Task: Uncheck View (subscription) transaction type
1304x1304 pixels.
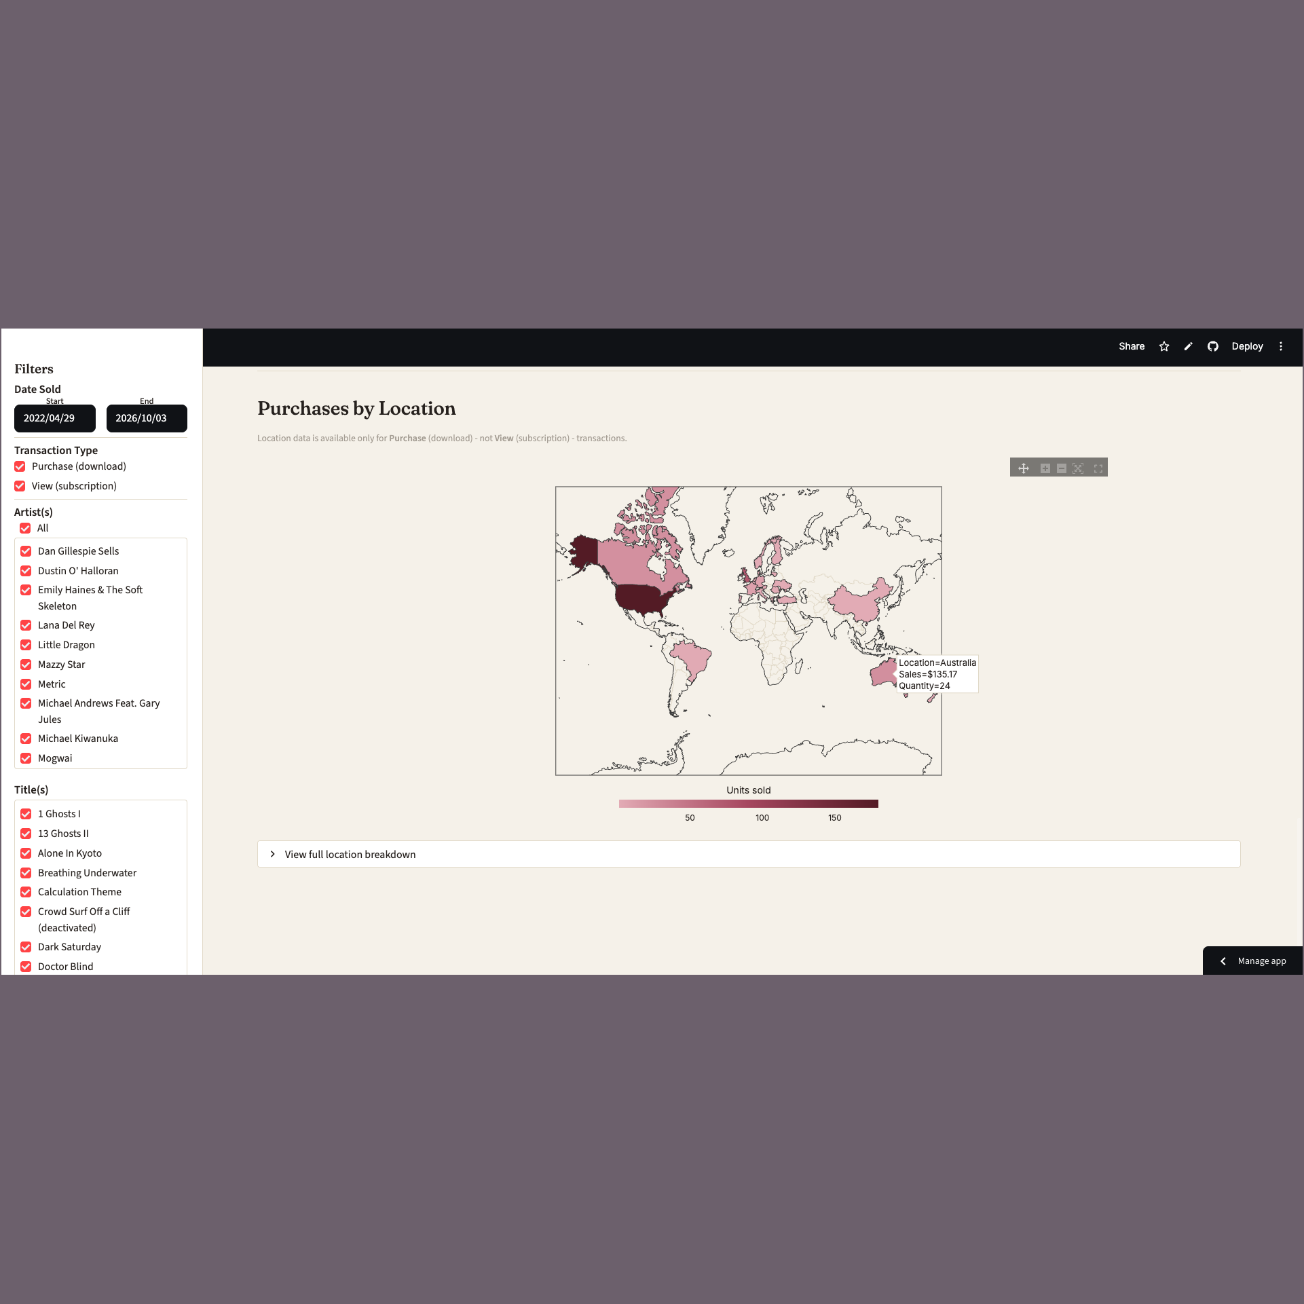Action: point(20,486)
